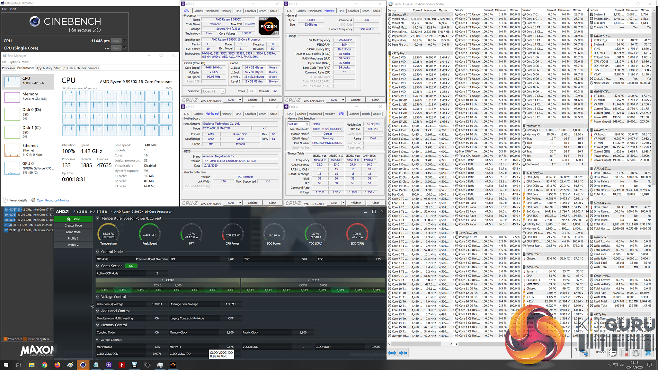Open the Help menu in Cinebench
The image size is (658, 370).
point(13,9)
